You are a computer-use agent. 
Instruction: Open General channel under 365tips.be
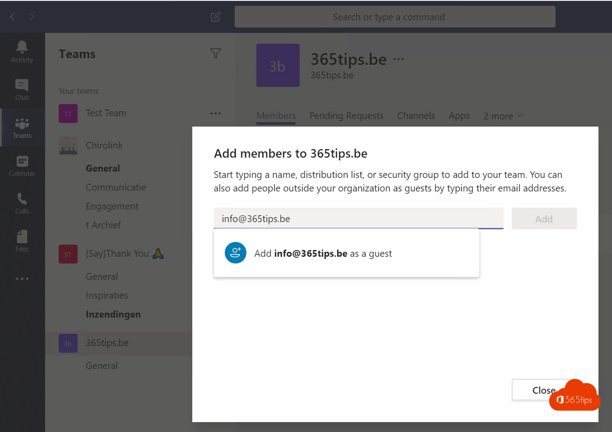102,365
